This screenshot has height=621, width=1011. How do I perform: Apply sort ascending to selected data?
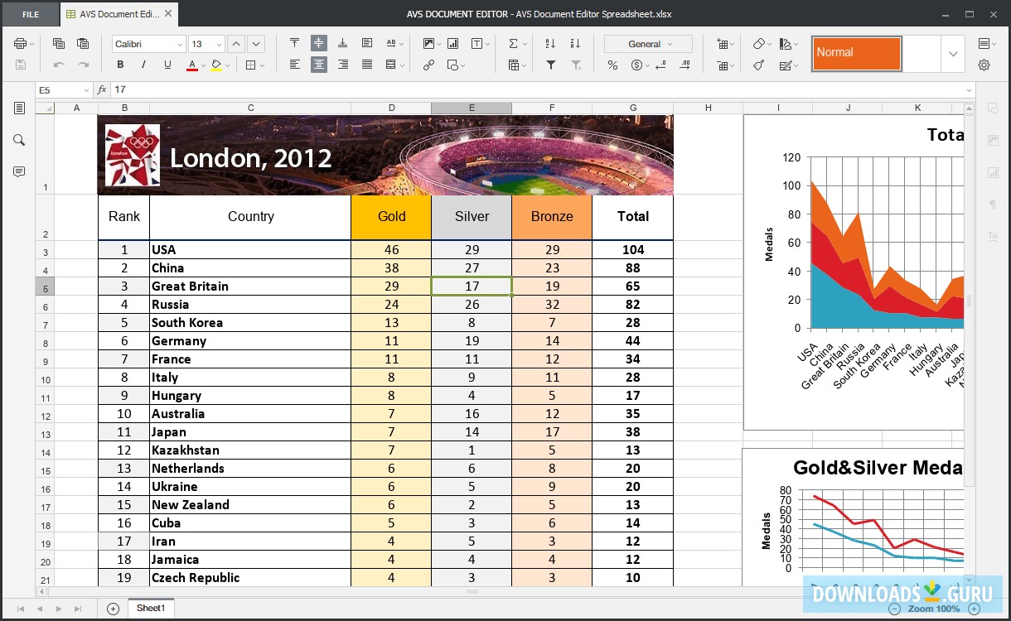tap(550, 44)
